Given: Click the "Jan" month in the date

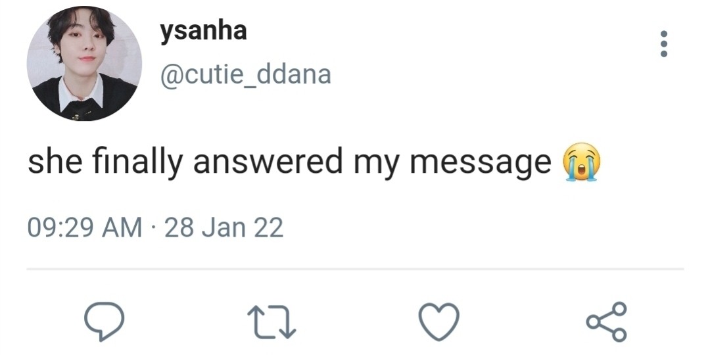Looking at the screenshot, I should (222, 227).
